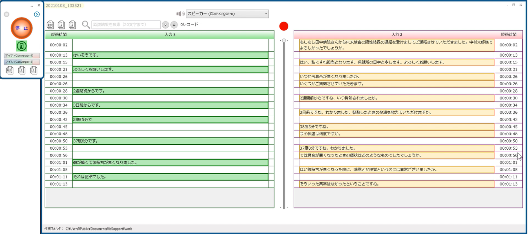Select the row 2週間前からですね、いつ発熱されましたか。
This screenshot has height=234, width=529.
[x=397, y=98]
